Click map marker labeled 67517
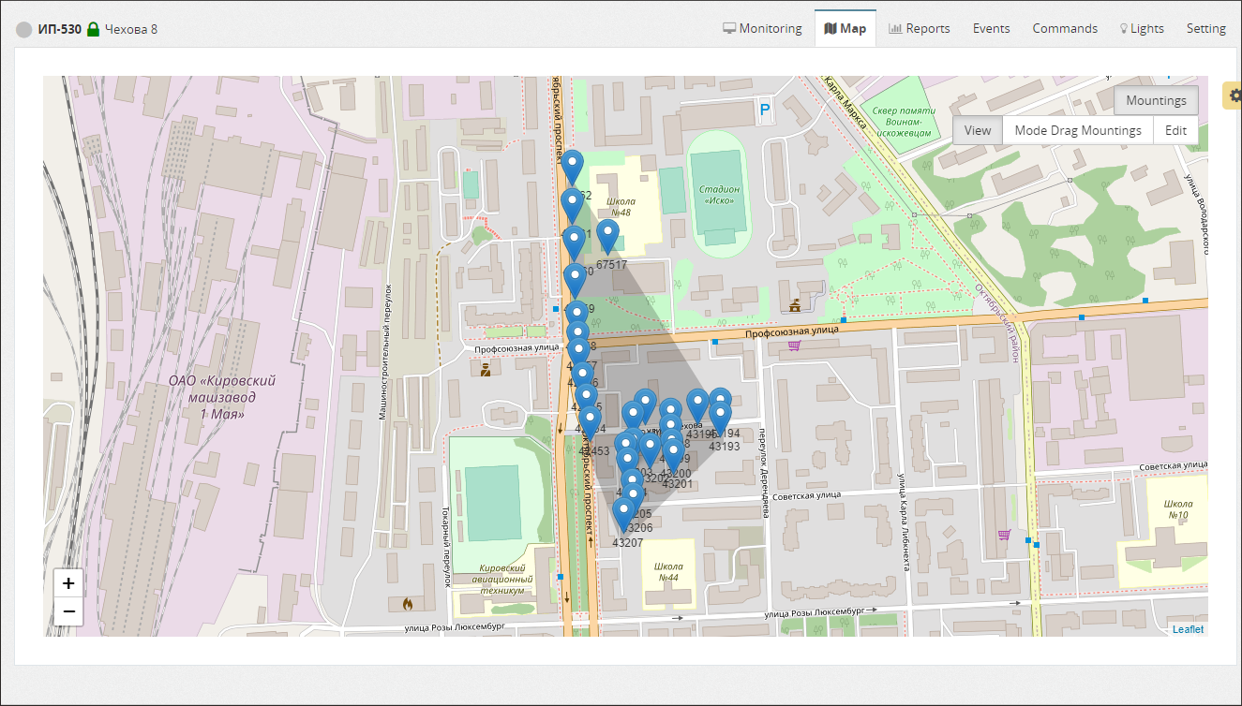Viewport: 1242px width, 706px height. coord(607,236)
